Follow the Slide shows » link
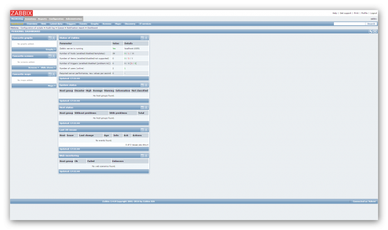Viewport: 388px width, 230px height. click(x=48, y=67)
